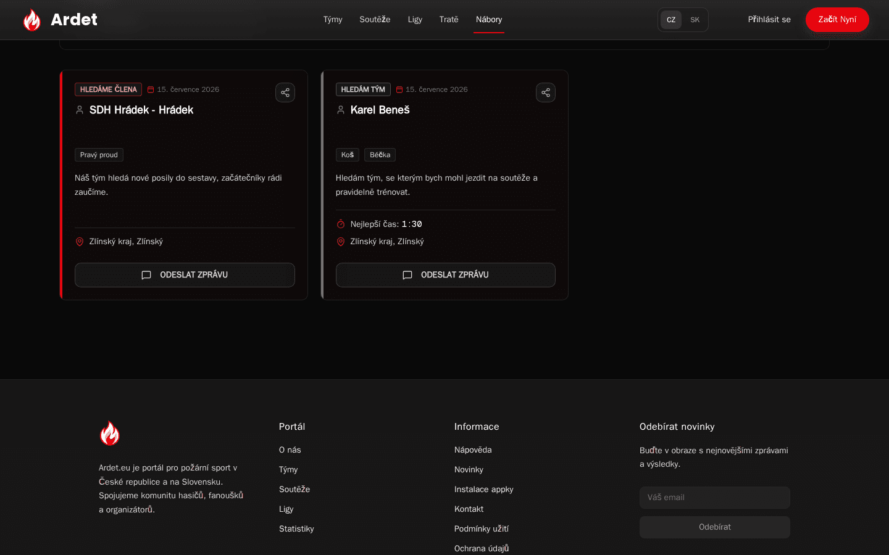Click stopwatch icon next to Nejlepší čas
Viewport: 889px width, 555px height.
(x=341, y=224)
